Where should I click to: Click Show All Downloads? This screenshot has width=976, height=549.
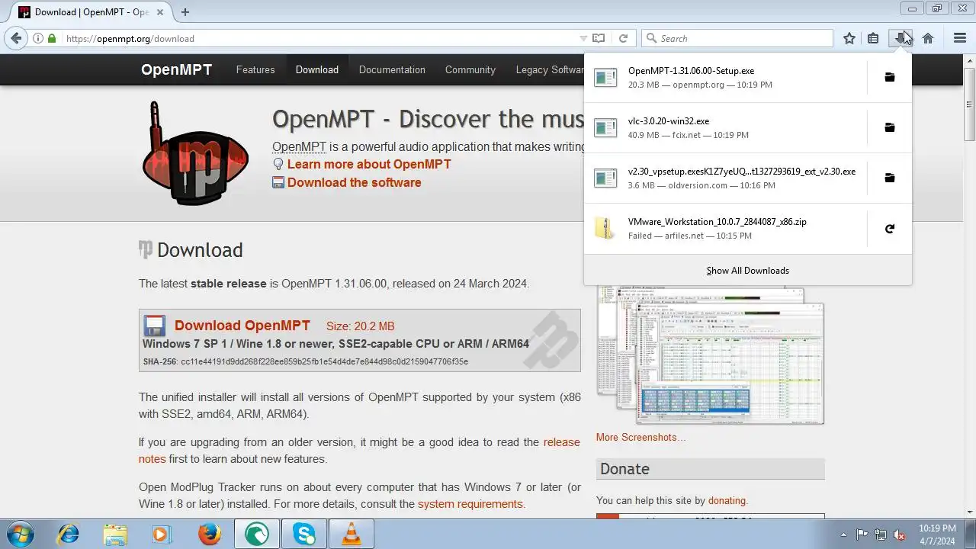coord(747,271)
